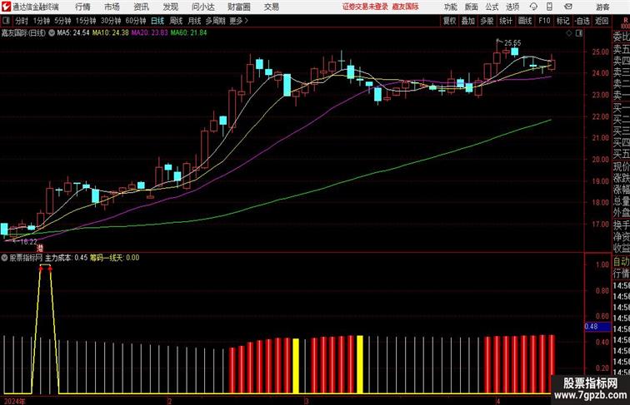Click the 主力成本: 0.45 indicator label

tap(66, 258)
